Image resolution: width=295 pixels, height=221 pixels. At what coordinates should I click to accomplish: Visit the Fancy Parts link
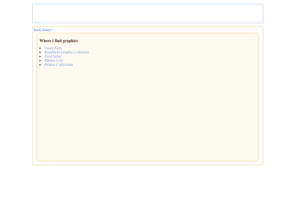tap(53, 48)
